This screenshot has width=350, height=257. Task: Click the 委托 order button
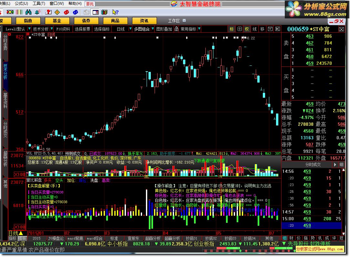coord(90,4)
